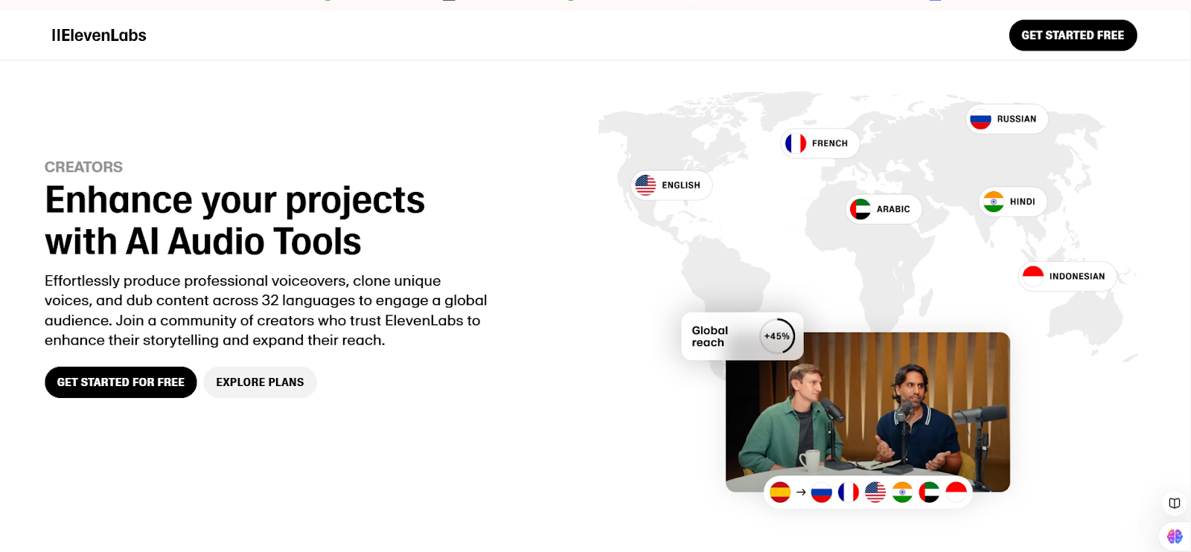Click the arrow icon in dubbing strip
The width and height of the screenshot is (1191, 552).
[801, 492]
